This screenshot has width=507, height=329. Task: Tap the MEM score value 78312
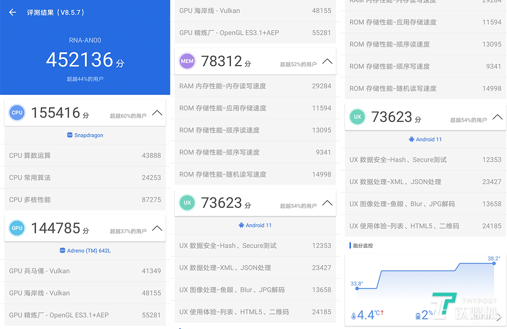point(221,61)
